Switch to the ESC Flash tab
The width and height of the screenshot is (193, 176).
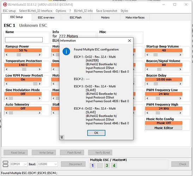coord(76,18)
